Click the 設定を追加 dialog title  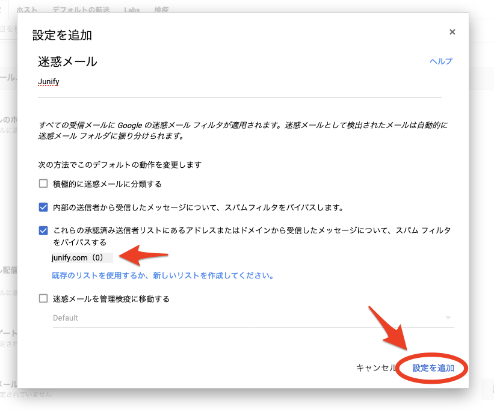tap(62, 35)
